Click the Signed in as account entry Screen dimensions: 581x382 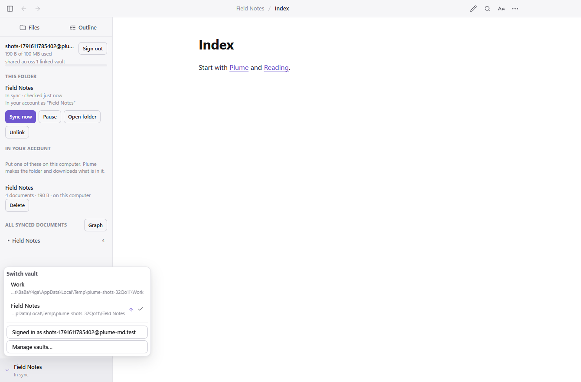tap(77, 332)
